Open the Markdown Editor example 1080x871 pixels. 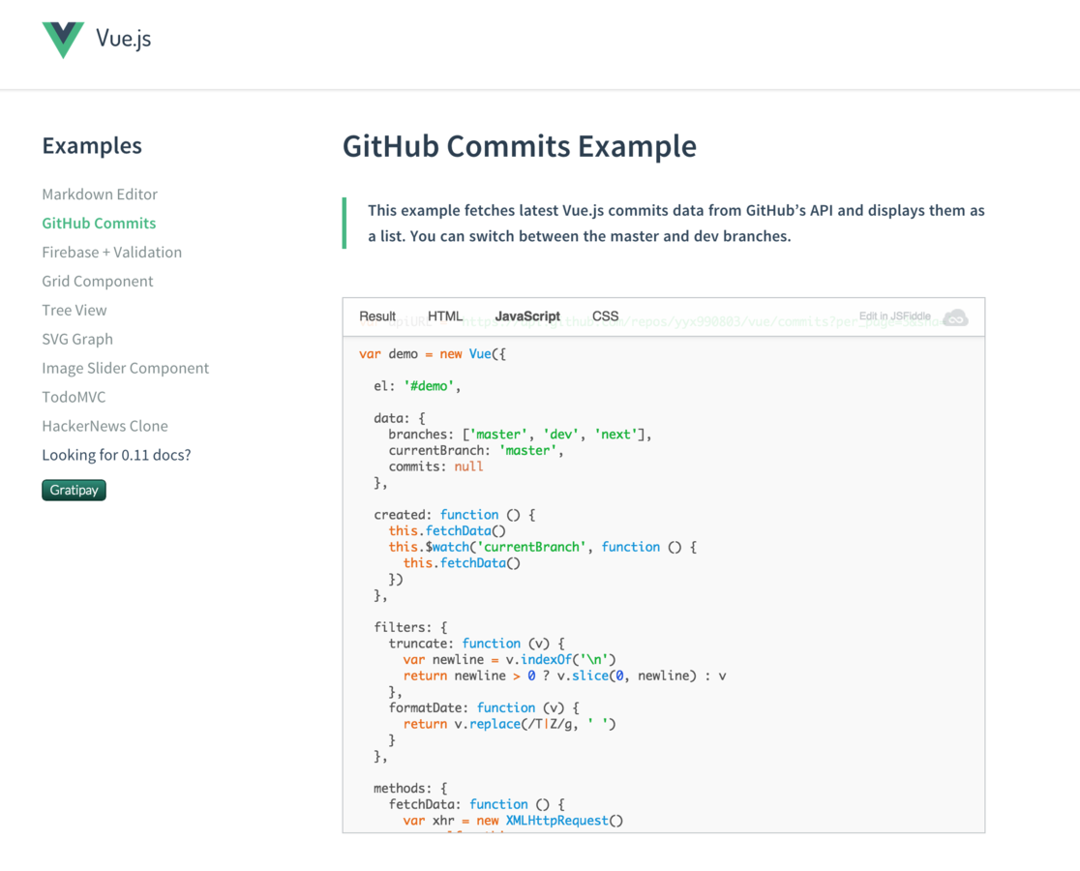coord(100,195)
